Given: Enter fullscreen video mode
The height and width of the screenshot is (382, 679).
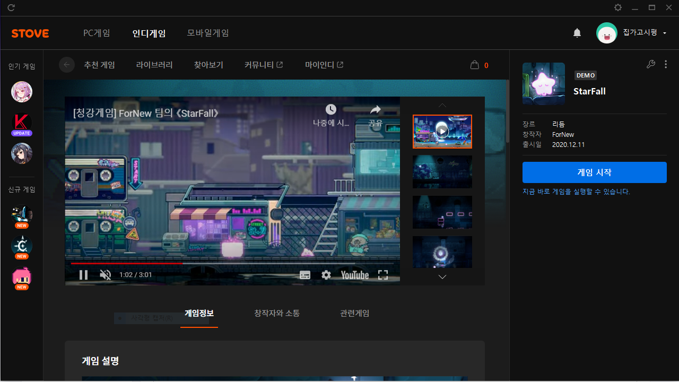Looking at the screenshot, I should [x=383, y=275].
